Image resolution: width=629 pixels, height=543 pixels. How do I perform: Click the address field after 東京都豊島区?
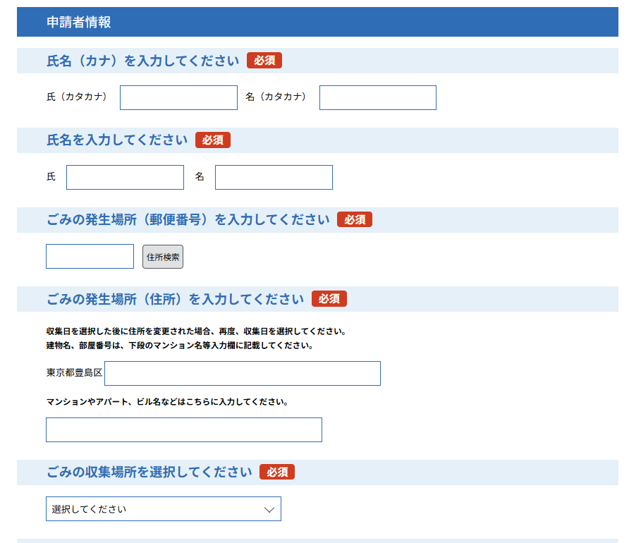[243, 374]
